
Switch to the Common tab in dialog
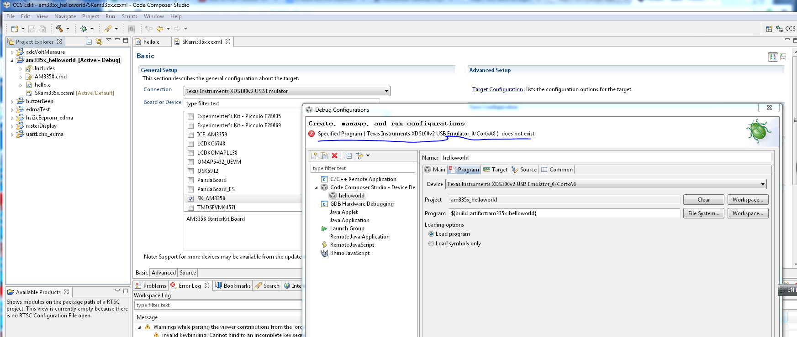pos(557,169)
